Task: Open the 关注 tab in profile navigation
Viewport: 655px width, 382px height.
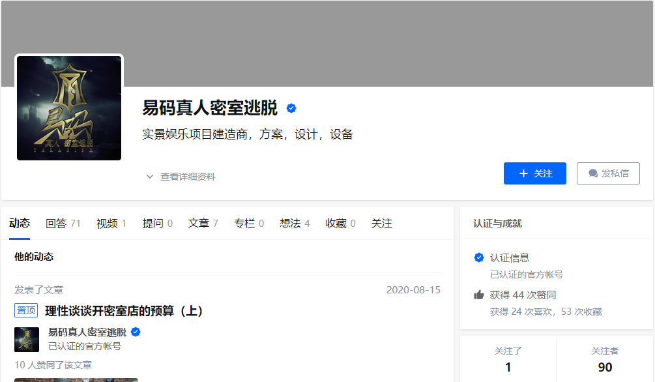Action: tap(382, 224)
